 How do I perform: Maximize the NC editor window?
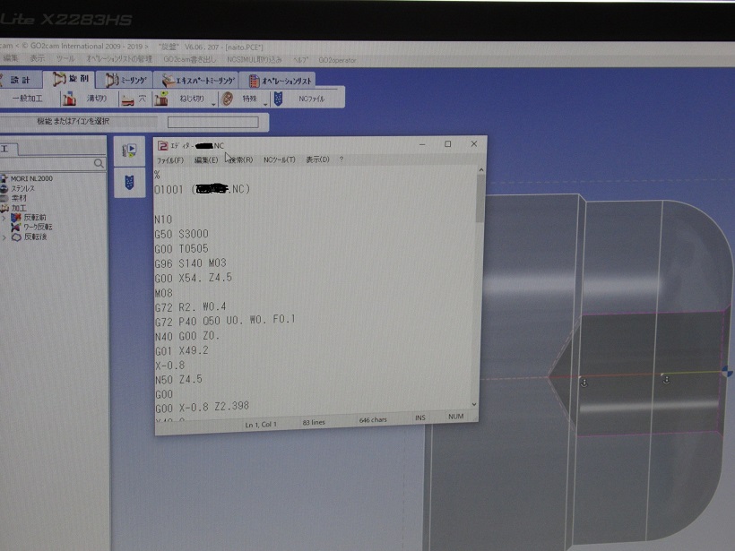tap(447, 144)
